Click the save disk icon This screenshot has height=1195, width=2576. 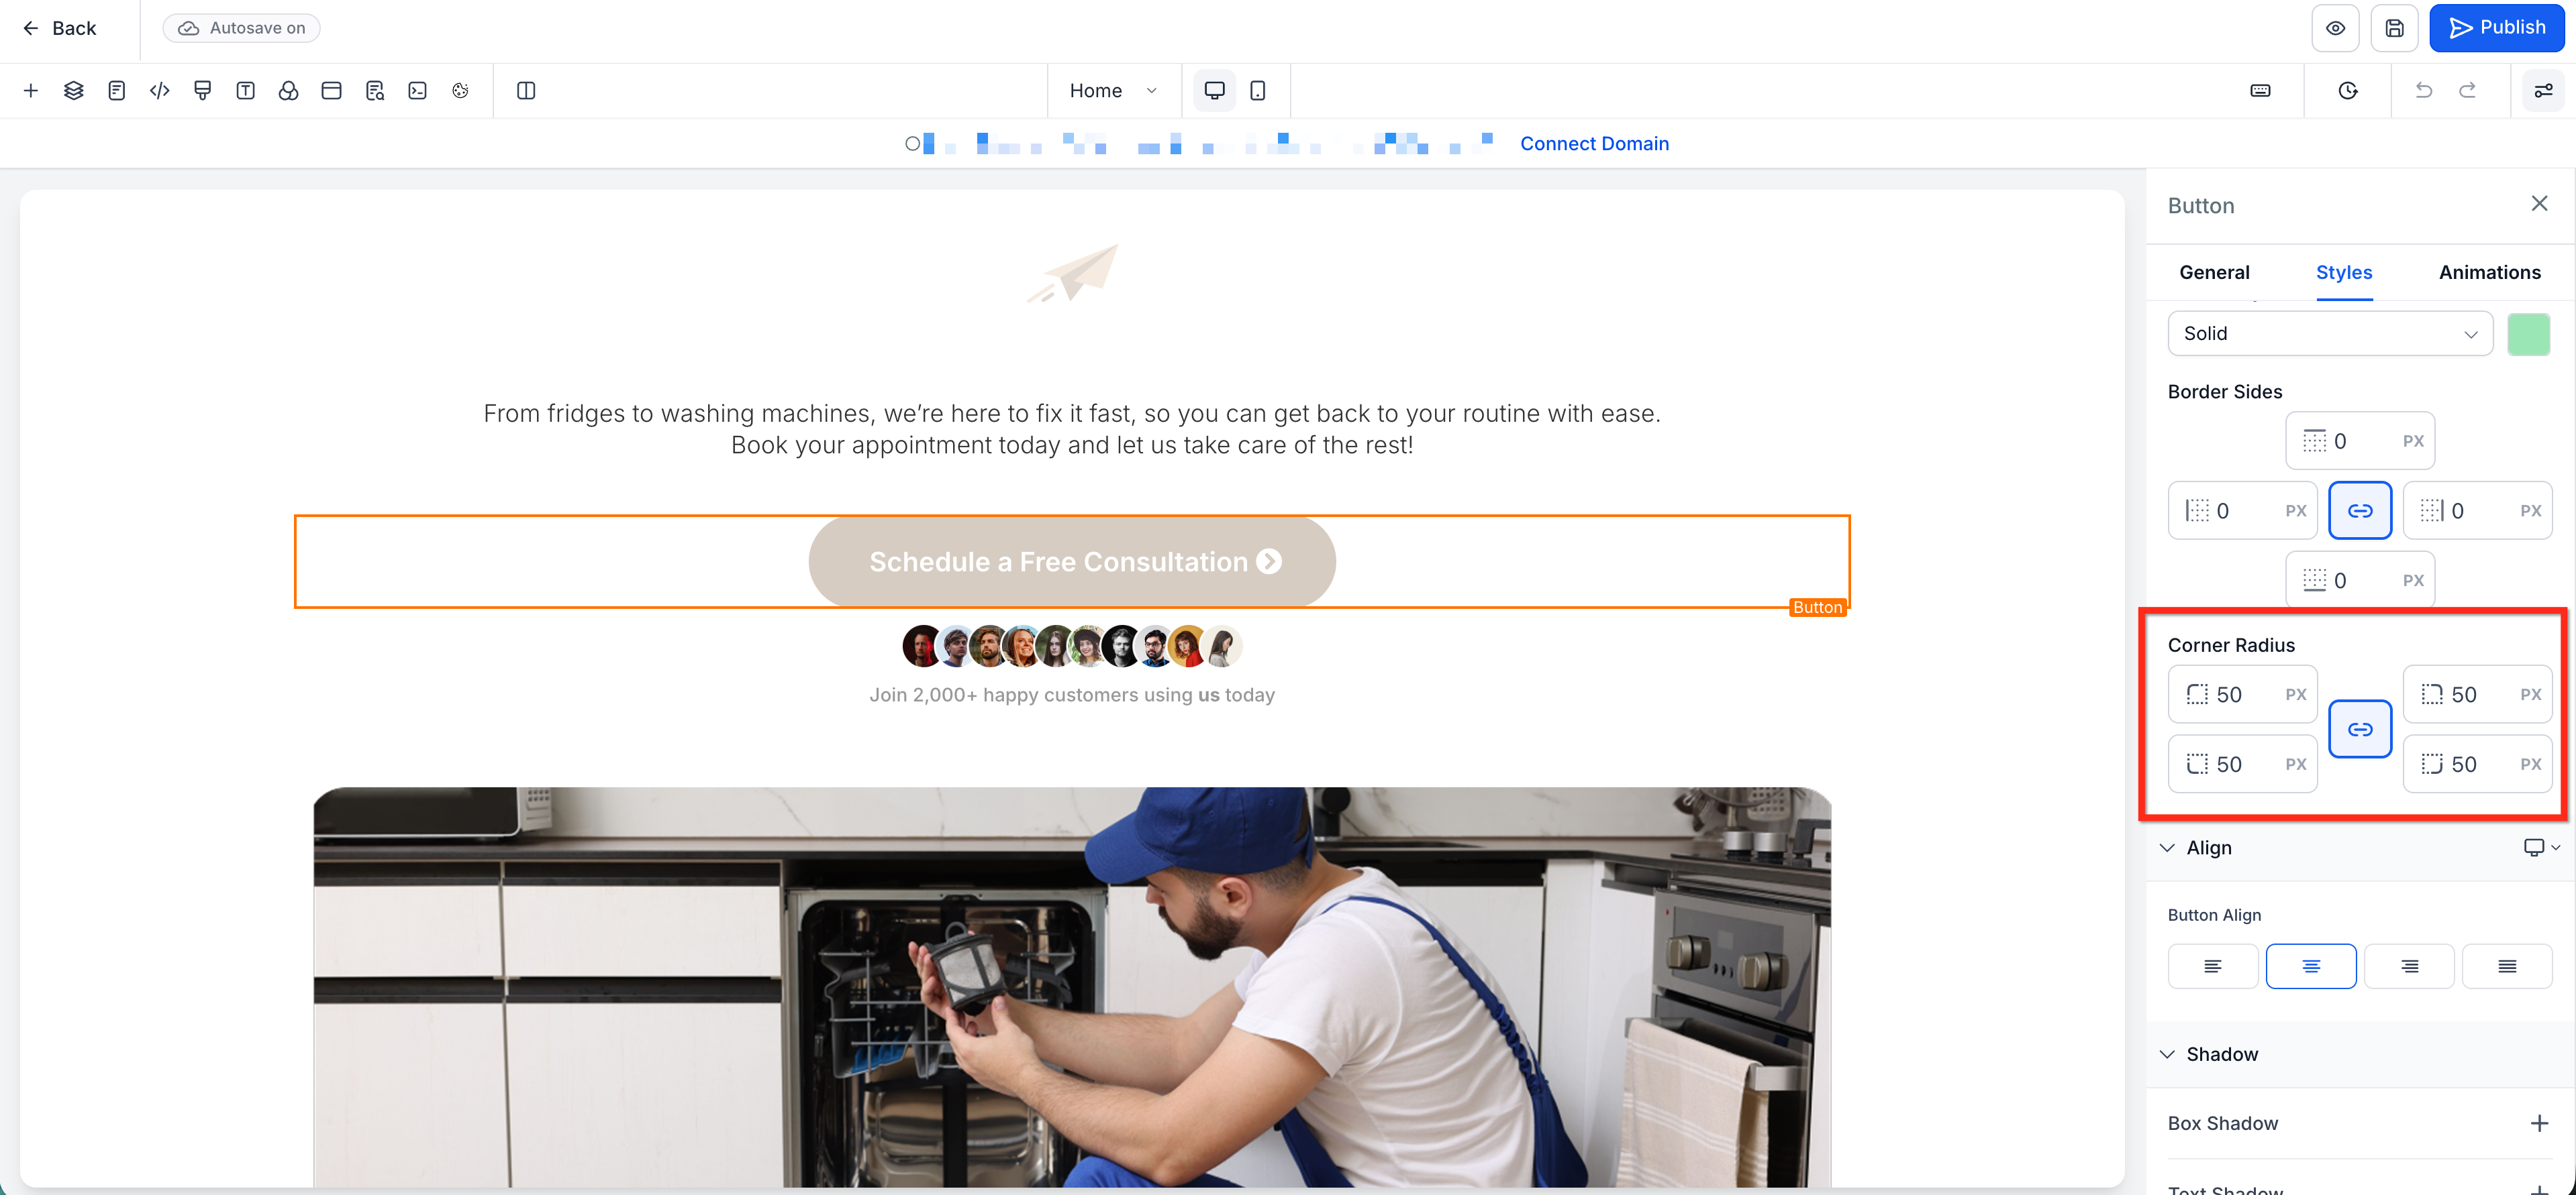pyautogui.click(x=2393, y=28)
